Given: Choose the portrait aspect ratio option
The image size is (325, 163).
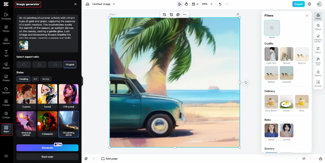Looking at the screenshot, I should (x=39, y=65).
